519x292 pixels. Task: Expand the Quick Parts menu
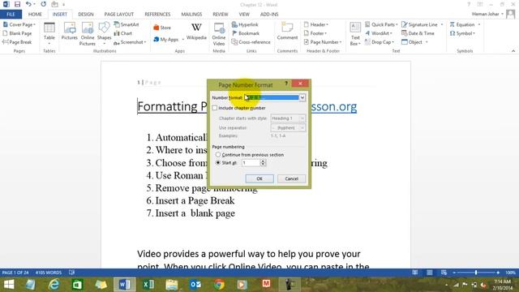point(381,24)
